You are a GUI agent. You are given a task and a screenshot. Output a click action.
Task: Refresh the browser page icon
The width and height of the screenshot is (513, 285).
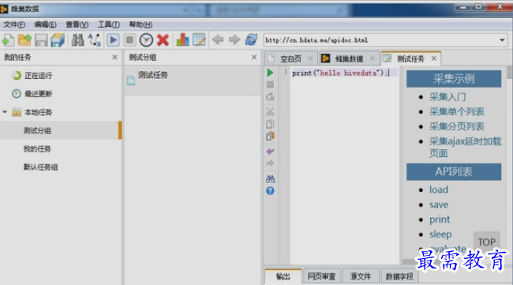point(251,40)
